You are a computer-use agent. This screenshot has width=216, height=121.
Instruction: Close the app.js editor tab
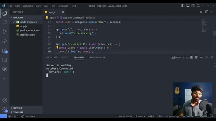pyautogui.click(x=63, y=12)
